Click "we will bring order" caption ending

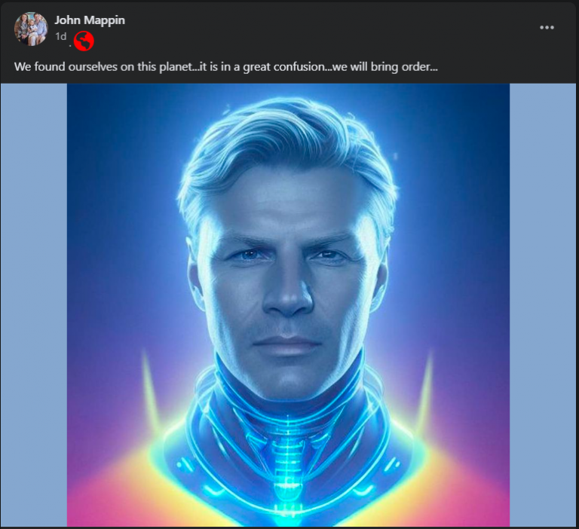[385, 67]
